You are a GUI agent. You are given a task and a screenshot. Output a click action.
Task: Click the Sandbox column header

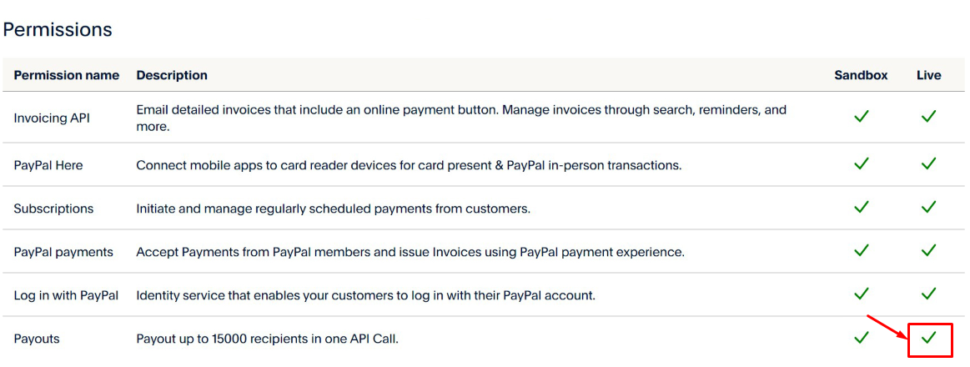click(x=861, y=75)
